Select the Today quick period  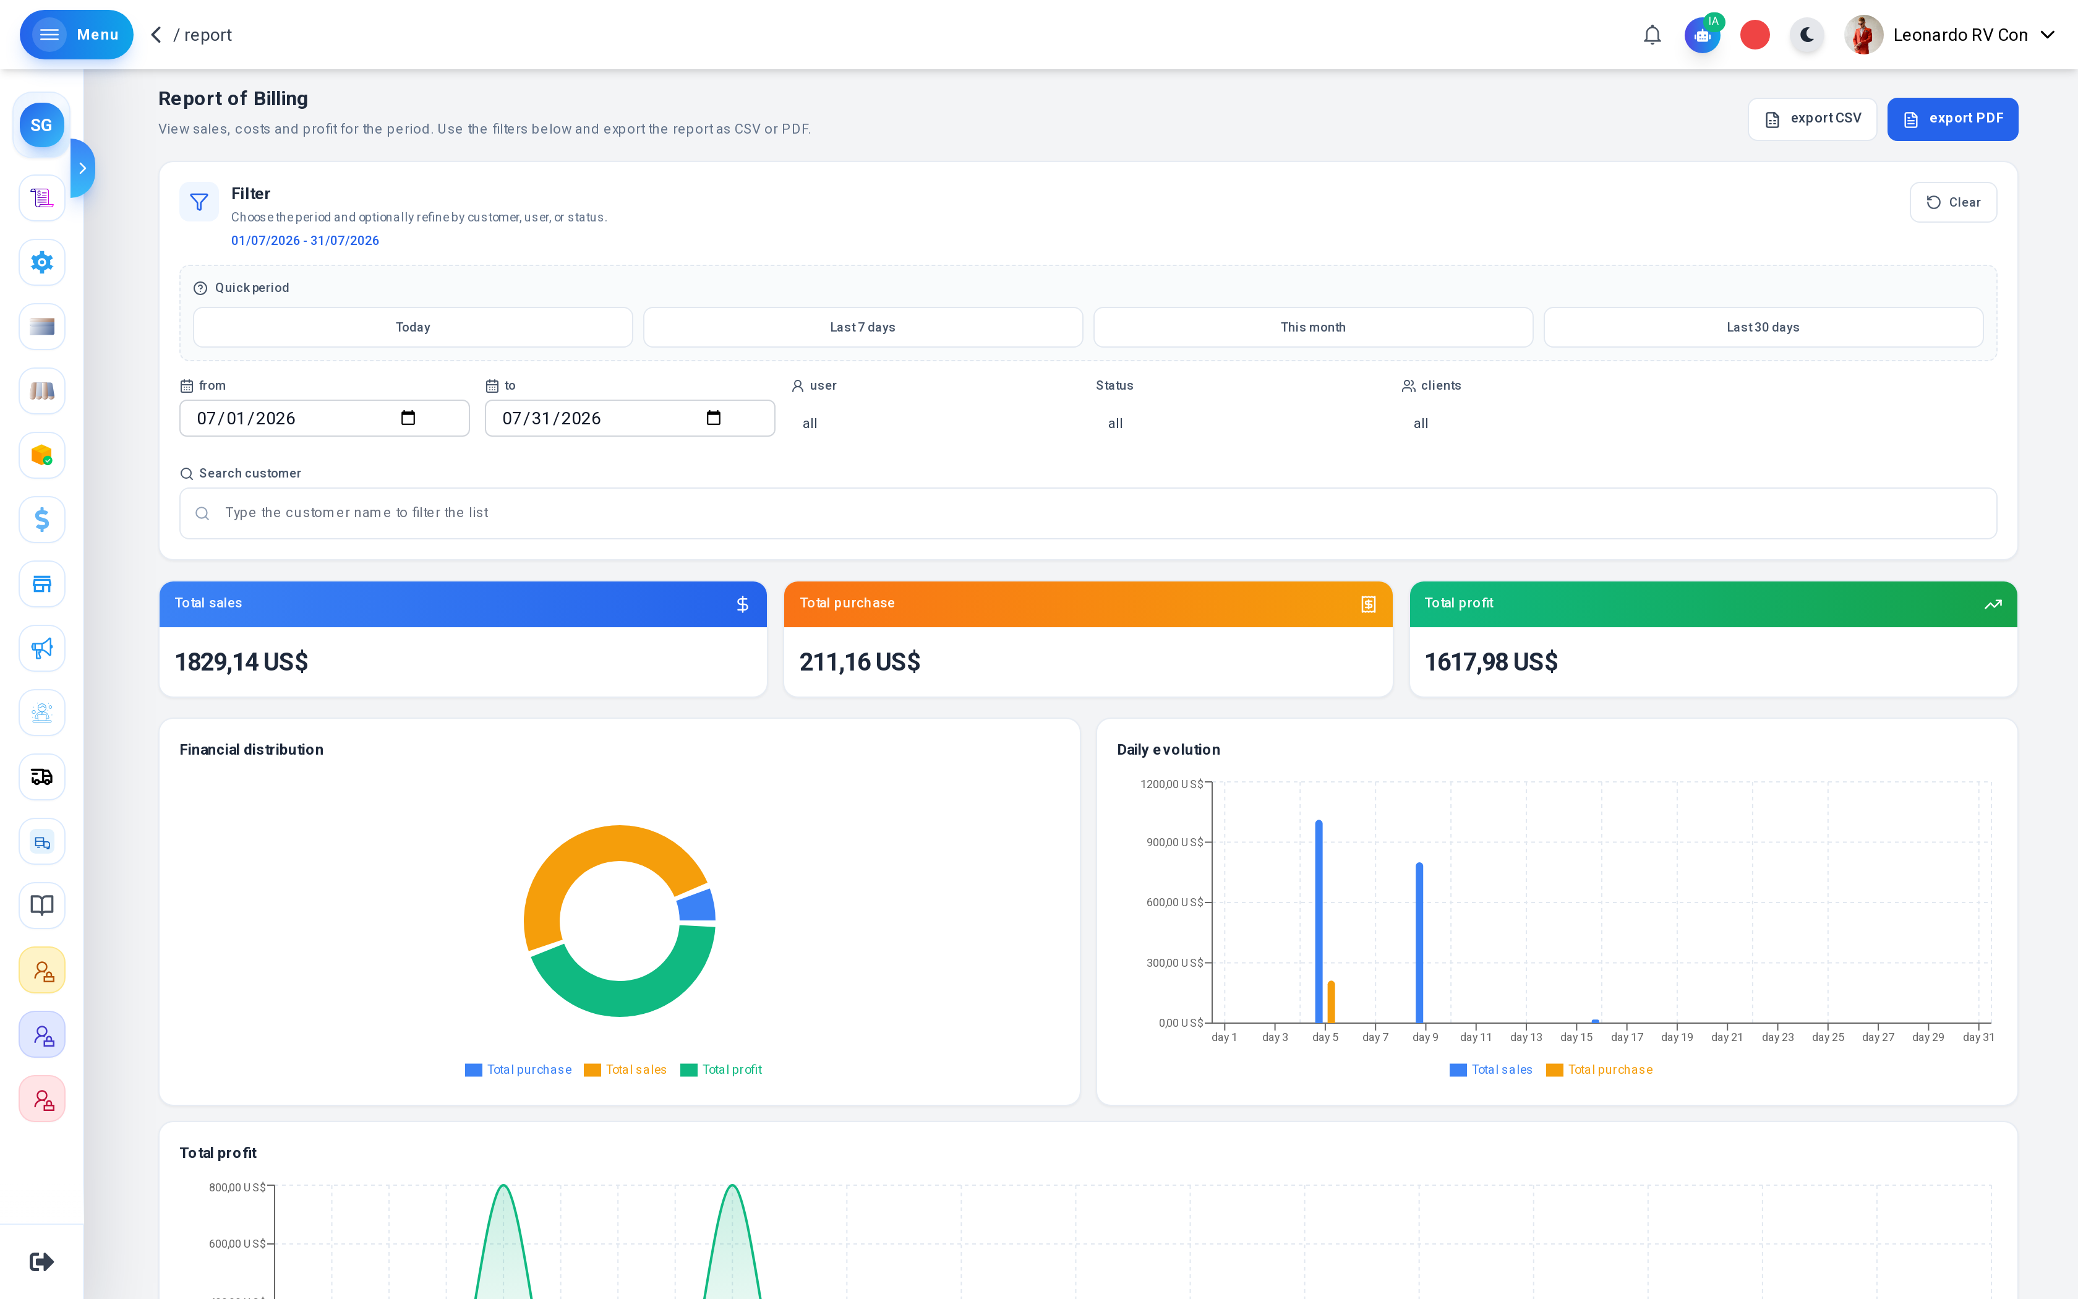point(413,327)
